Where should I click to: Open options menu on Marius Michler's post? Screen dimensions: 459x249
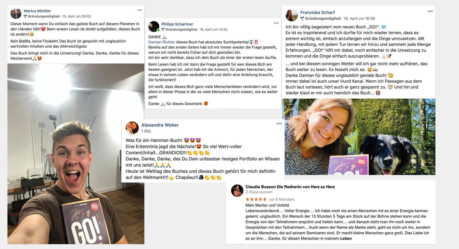coord(140,10)
